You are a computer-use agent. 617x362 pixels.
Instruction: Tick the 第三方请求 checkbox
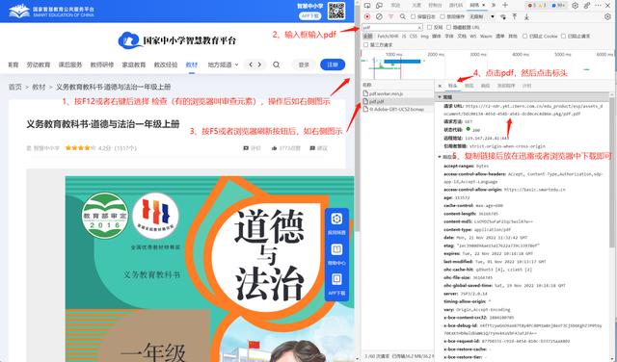[x=366, y=45]
